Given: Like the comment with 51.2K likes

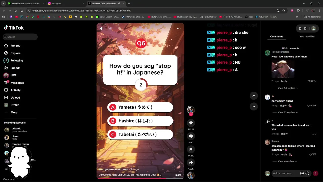Looking at the screenshot, I should pyautogui.click(x=308, y=81).
